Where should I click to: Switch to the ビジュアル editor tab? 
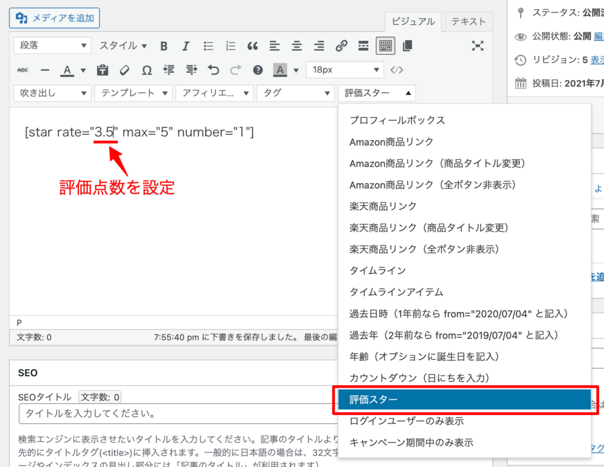413,22
